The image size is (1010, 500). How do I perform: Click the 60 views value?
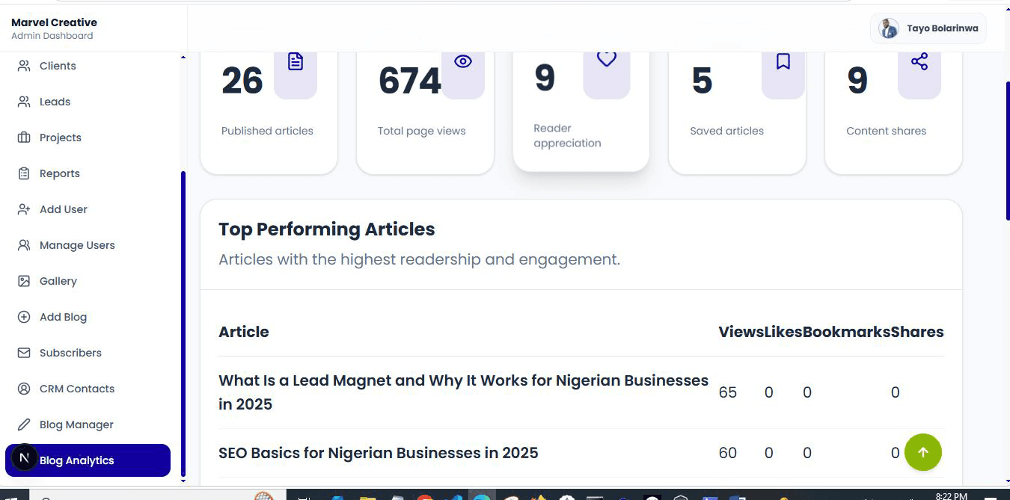click(x=727, y=453)
